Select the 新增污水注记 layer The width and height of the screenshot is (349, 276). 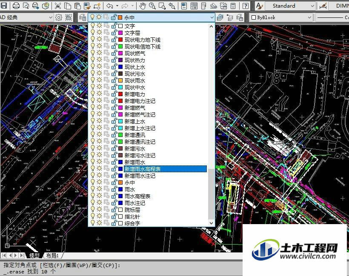[140, 155]
